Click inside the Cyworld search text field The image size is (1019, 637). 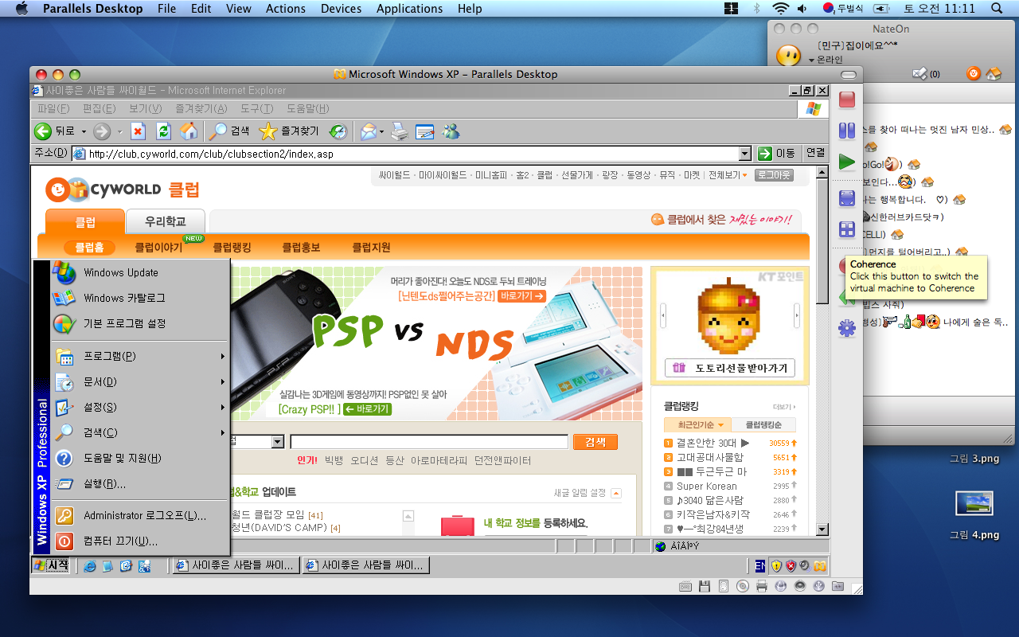[x=429, y=442]
